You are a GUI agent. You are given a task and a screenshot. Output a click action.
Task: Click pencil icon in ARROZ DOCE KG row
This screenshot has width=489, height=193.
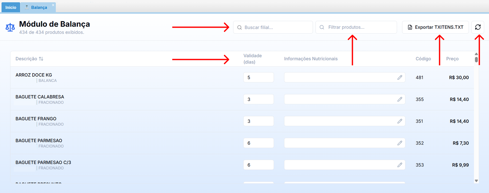[400, 78]
